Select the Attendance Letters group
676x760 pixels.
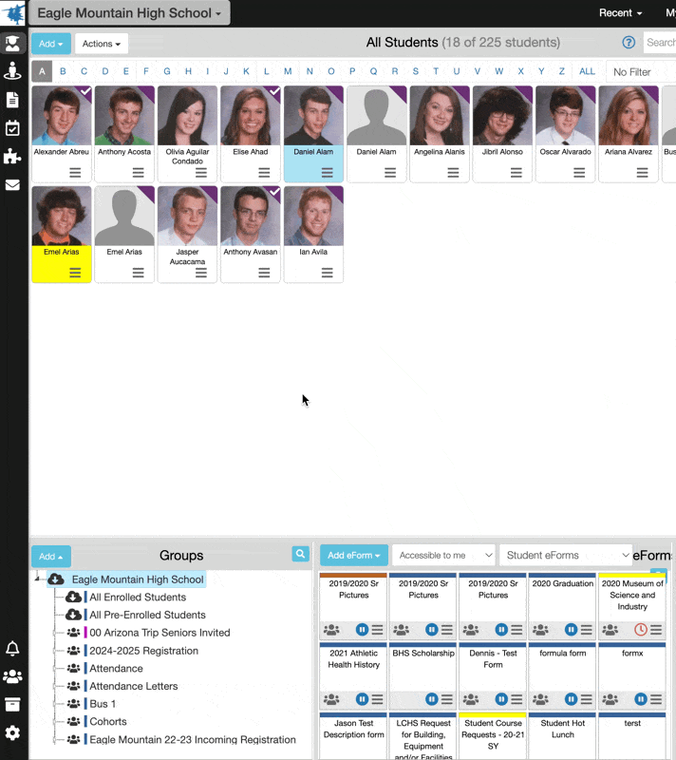134,686
